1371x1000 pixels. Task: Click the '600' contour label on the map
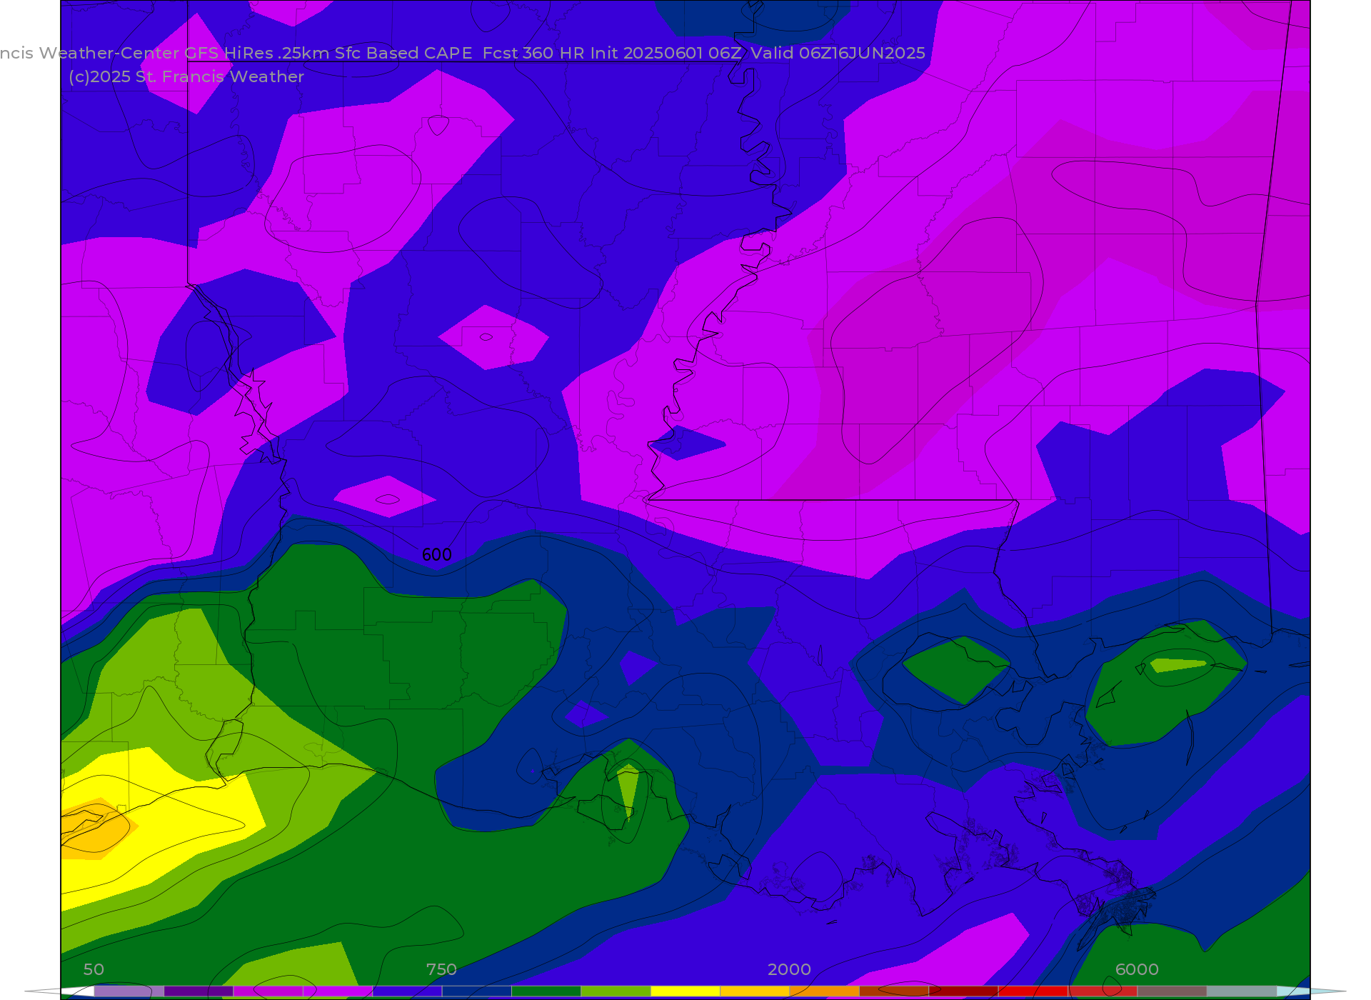pyautogui.click(x=437, y=555)
